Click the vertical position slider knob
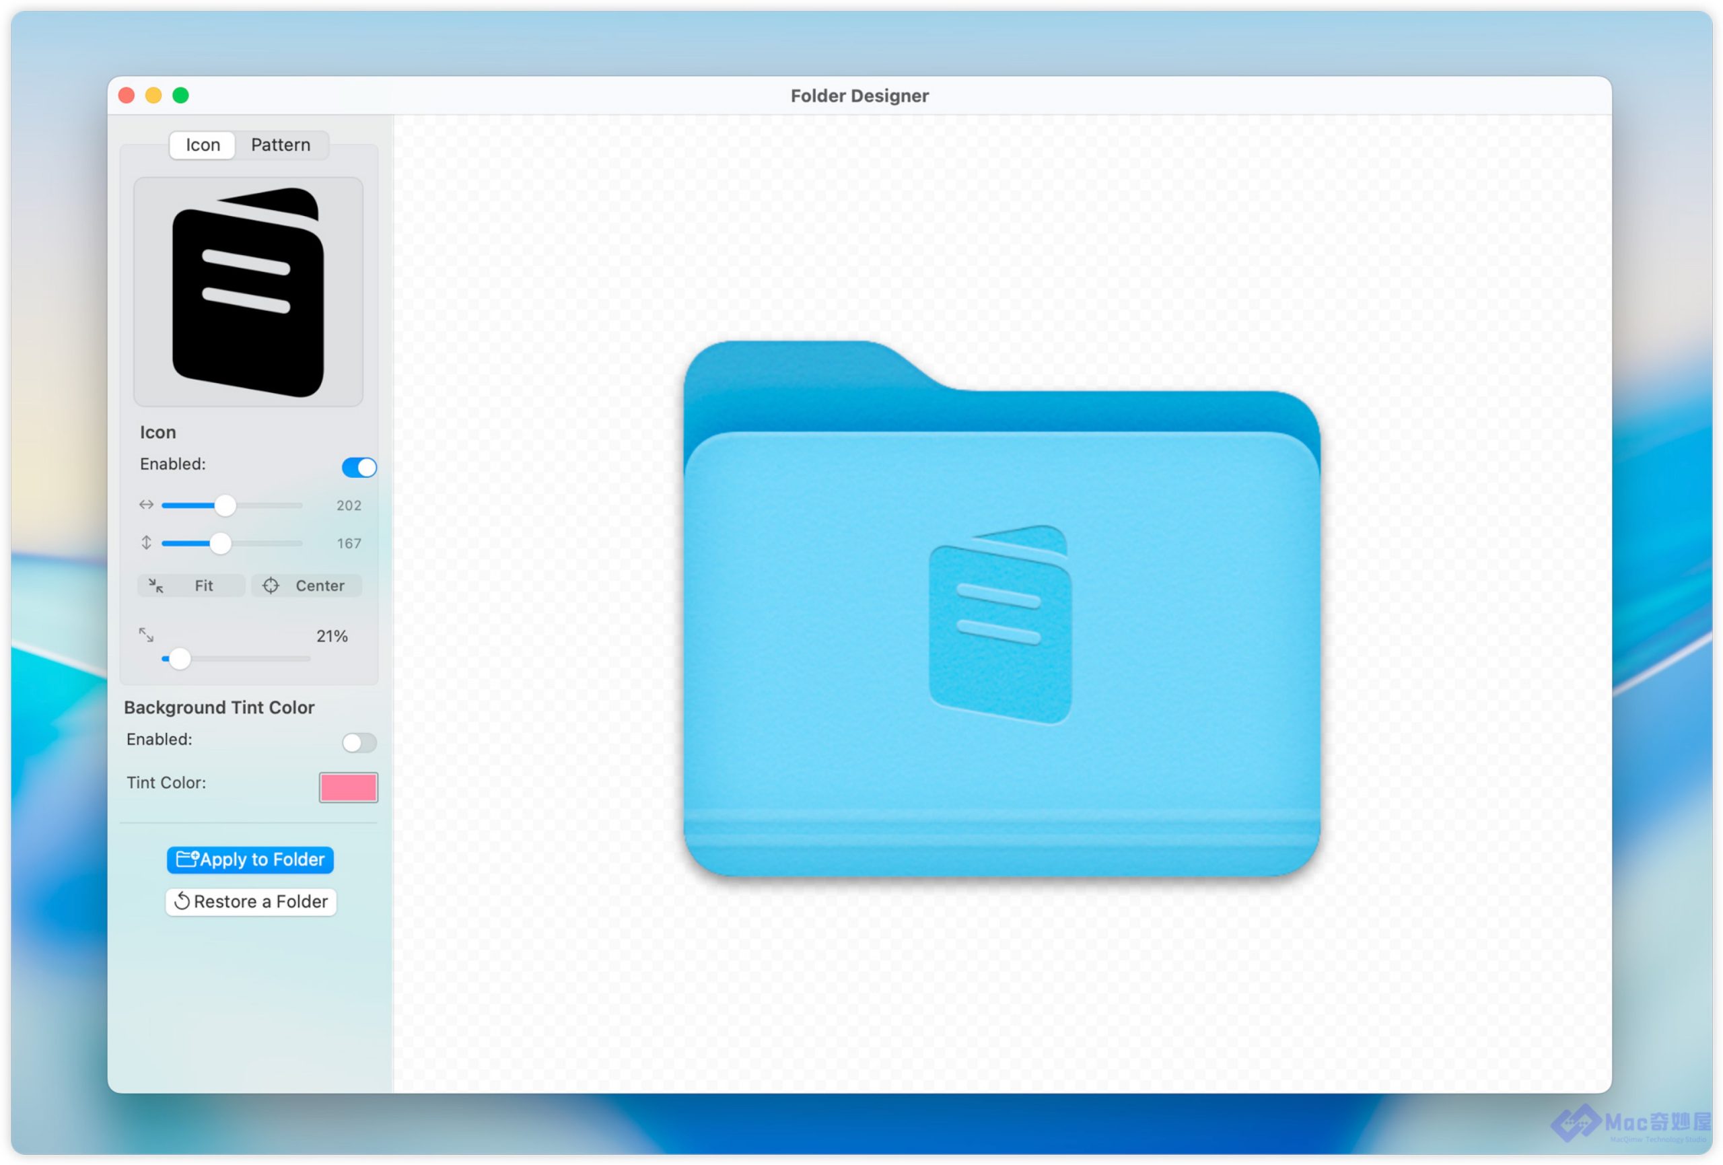 [220, 544]
